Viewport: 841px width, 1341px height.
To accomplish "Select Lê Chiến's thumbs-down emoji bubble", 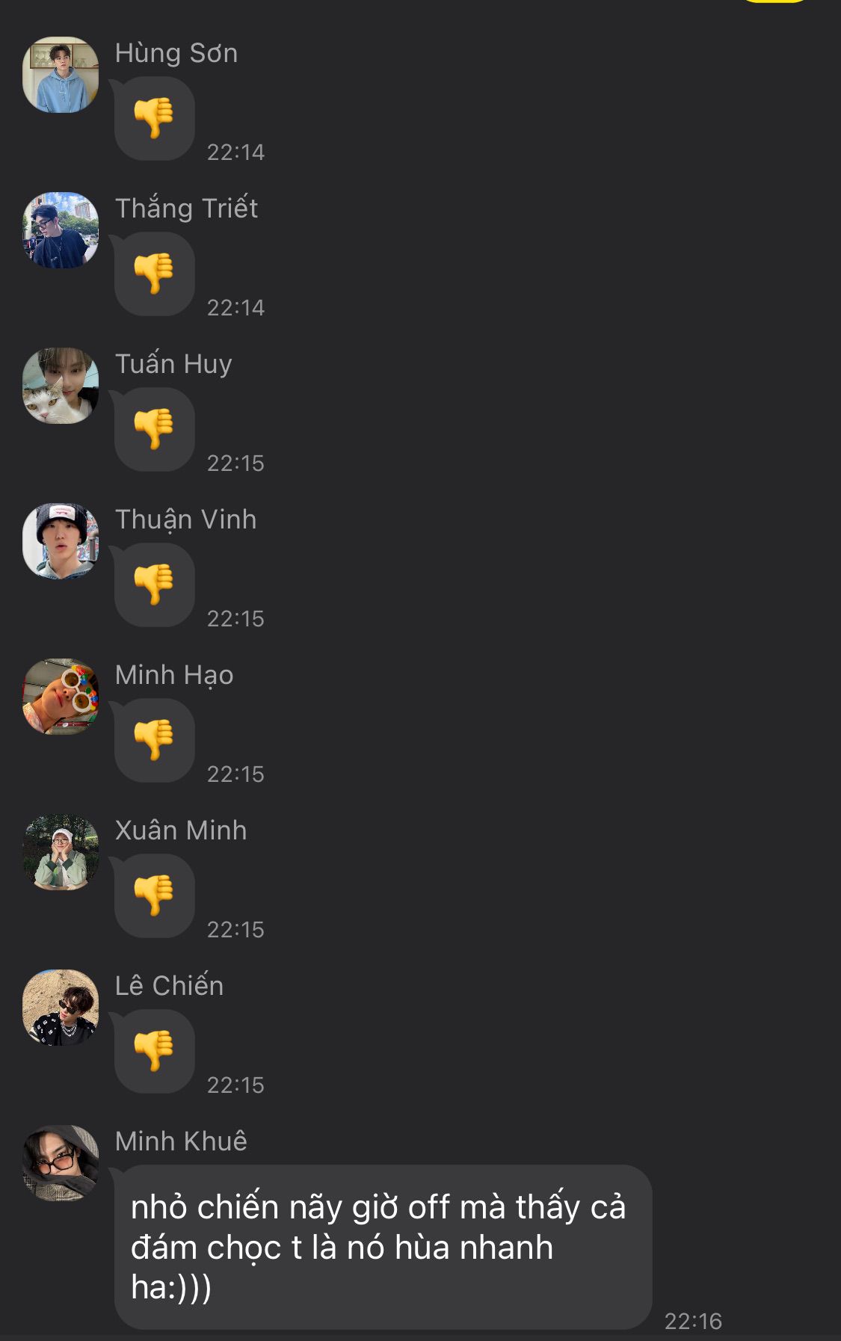I will [x=155, y=1052].
